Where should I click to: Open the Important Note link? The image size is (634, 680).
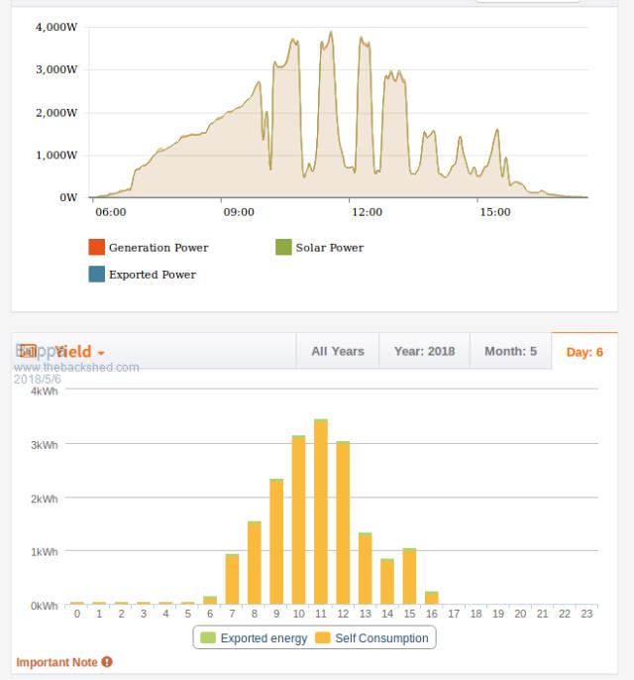56,661
